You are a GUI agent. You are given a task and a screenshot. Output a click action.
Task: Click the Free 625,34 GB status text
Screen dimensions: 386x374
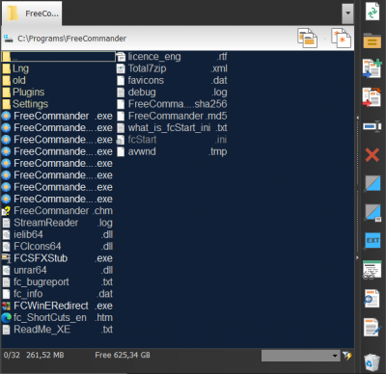tap(123, 356)
